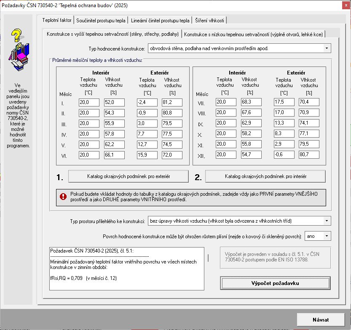Click the red exclamation warning icon
351x330 pixels.
(63, 197)
